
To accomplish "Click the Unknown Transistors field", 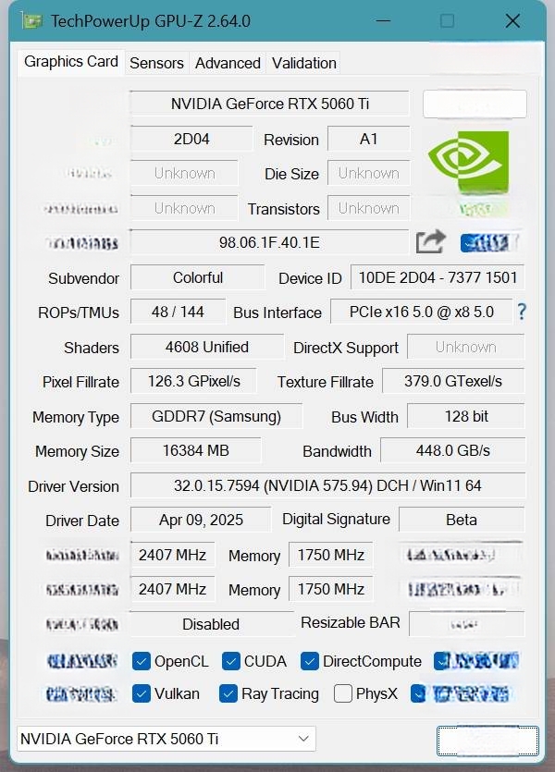I will point(368,208).
